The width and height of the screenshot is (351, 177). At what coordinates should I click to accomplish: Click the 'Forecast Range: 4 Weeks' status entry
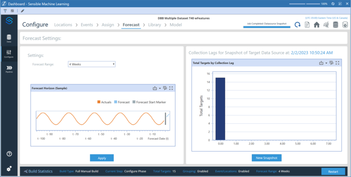[x=273, y=172]
